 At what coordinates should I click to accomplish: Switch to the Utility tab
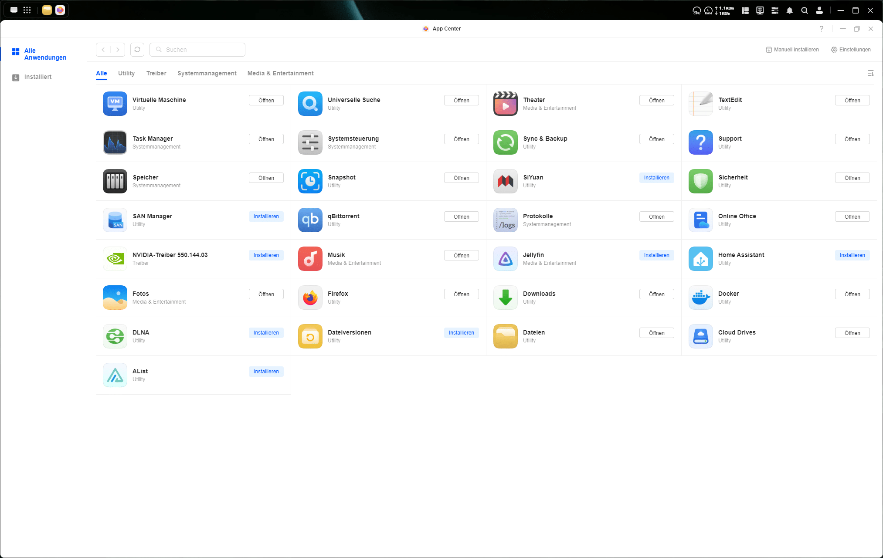point(126,73)
